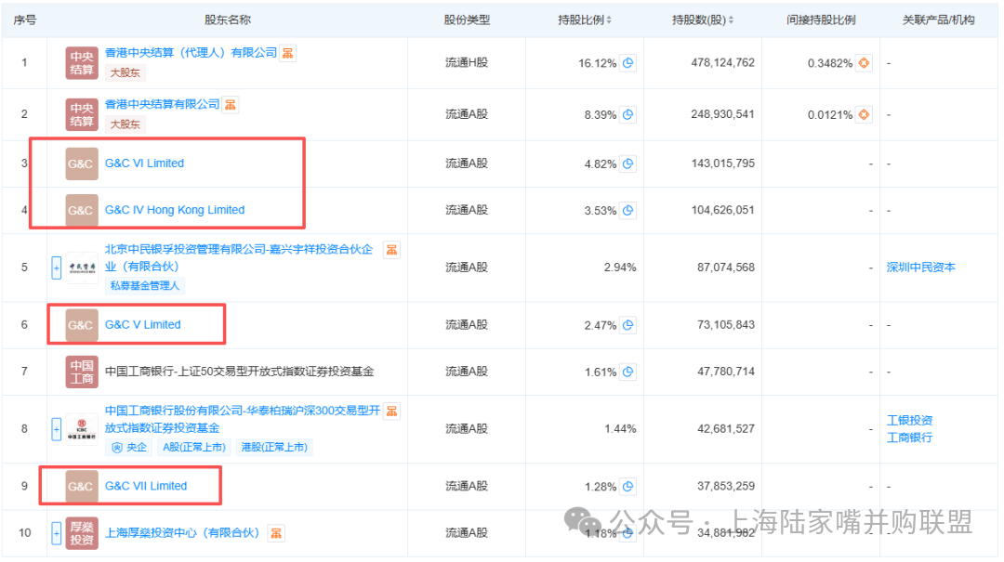Open 工商银行 related institution link

[x=909, y=438]
